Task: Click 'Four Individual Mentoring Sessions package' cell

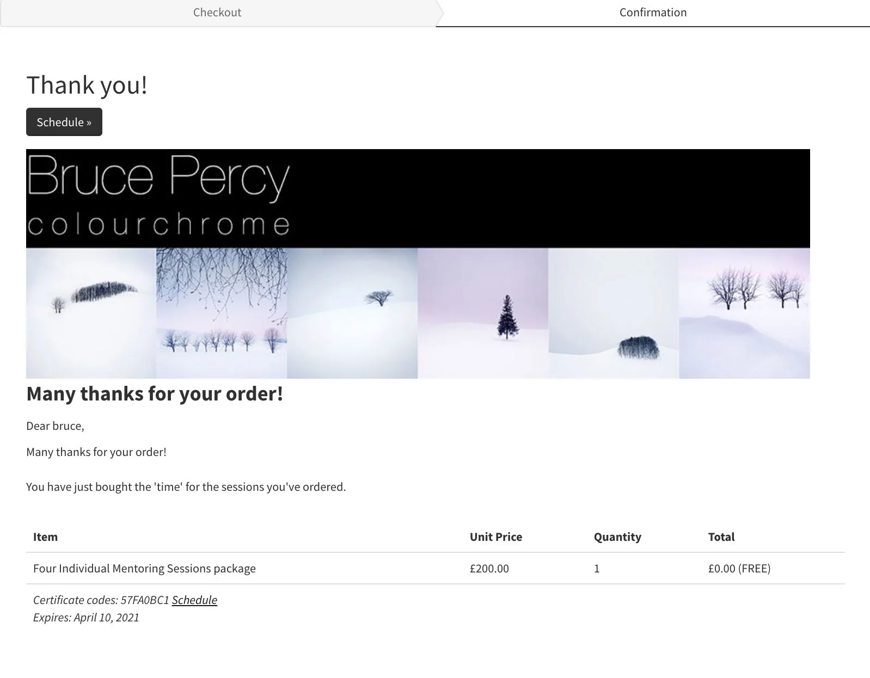Action: (x=144, y=569)
